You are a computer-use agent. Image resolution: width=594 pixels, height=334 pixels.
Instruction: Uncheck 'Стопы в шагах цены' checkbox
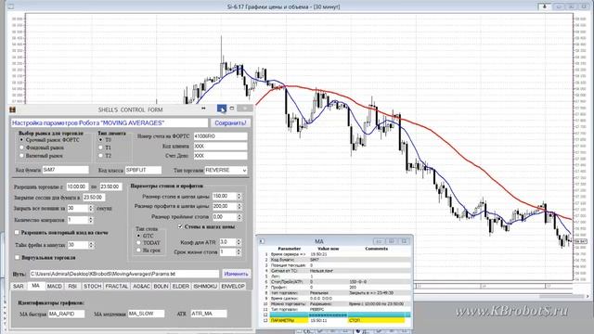[x=180, y=226]
